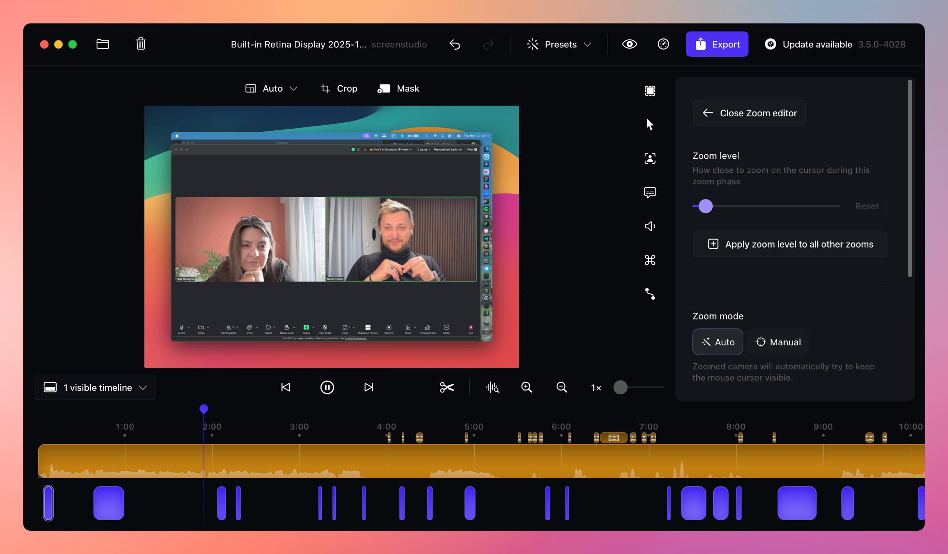948x554 pixels.
Task: Open the audio speaker settings icon
Action: pos(650,226)
